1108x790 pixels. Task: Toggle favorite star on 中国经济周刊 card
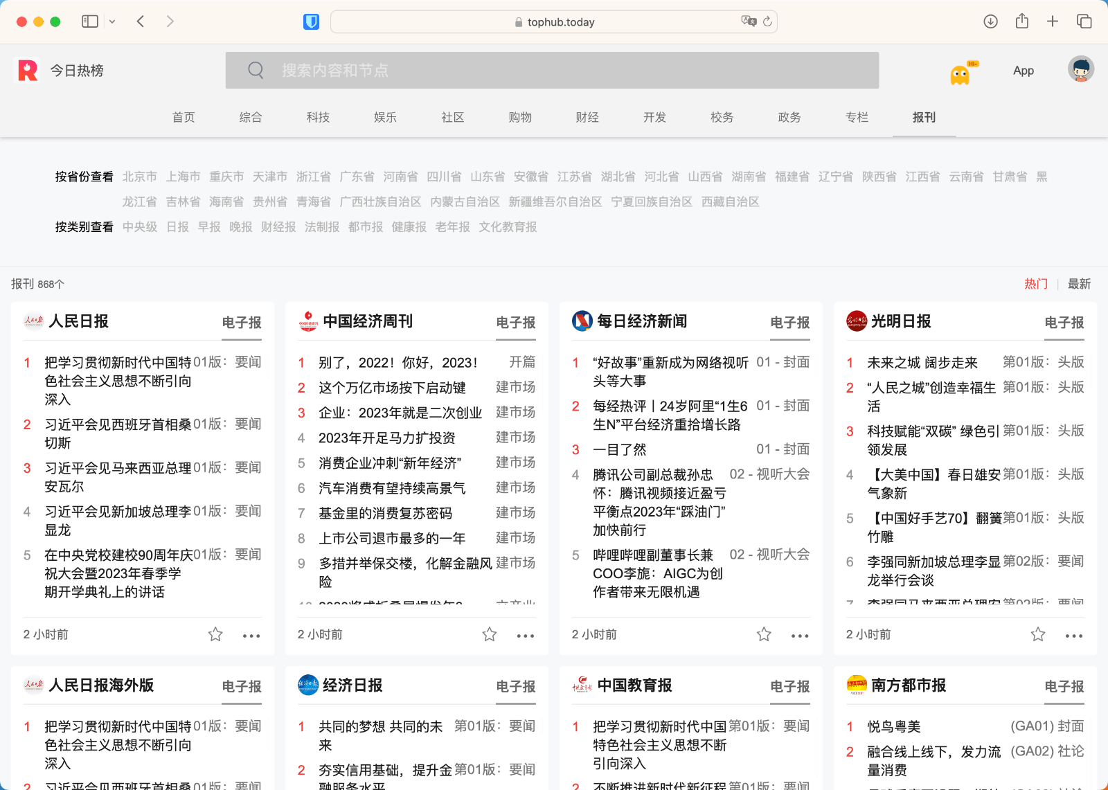(490, 634)
